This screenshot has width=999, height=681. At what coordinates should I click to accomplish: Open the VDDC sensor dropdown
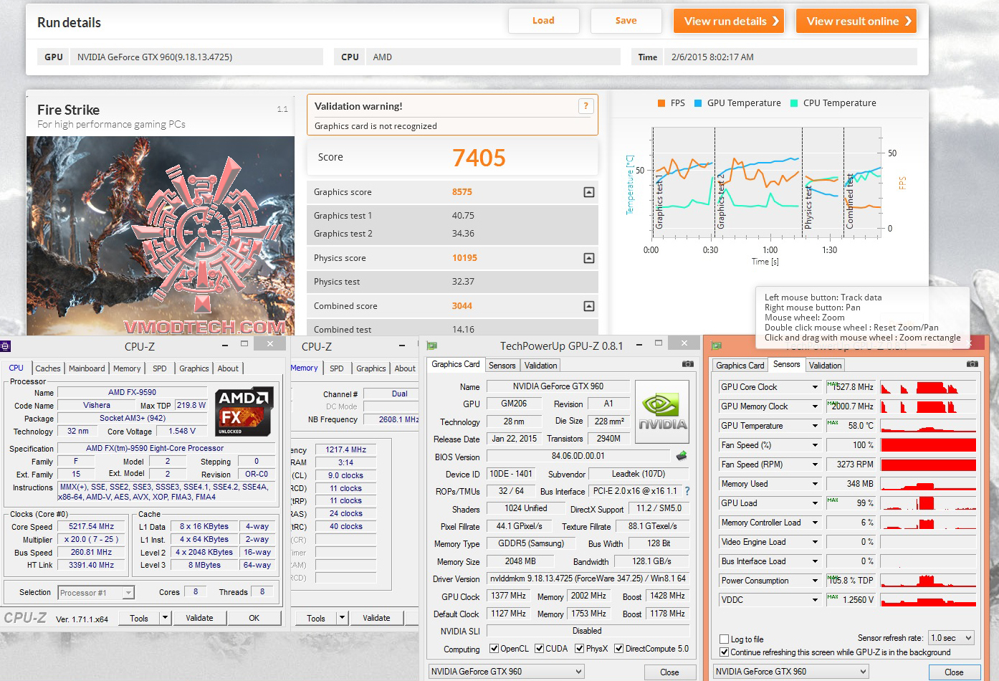815,600
